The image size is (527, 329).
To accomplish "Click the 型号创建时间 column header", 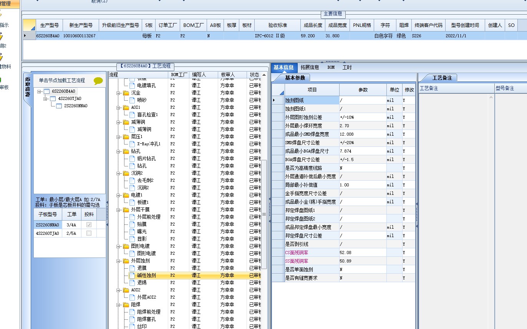I will click(x=465, y=25).
